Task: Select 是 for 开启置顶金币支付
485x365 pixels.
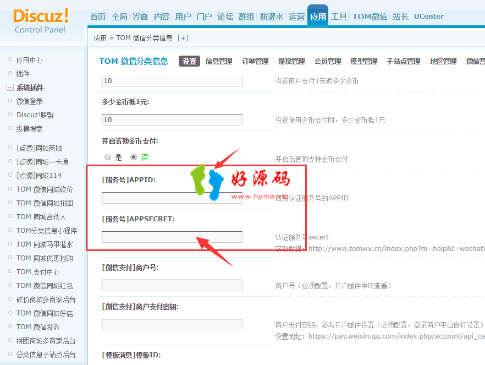Action: point(108,157)
